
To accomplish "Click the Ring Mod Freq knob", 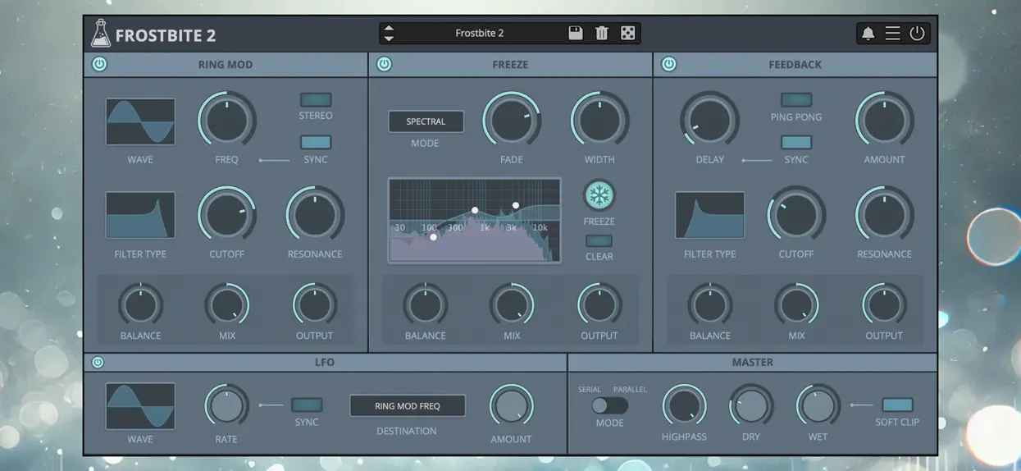I will pyautogui.click(x=227, y=121).
